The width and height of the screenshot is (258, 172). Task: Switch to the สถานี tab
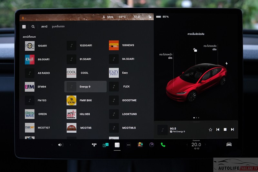coord(44,26)
